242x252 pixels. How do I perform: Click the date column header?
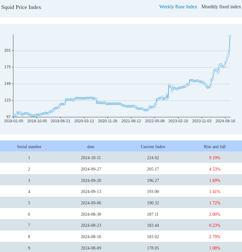pos(91,147)
